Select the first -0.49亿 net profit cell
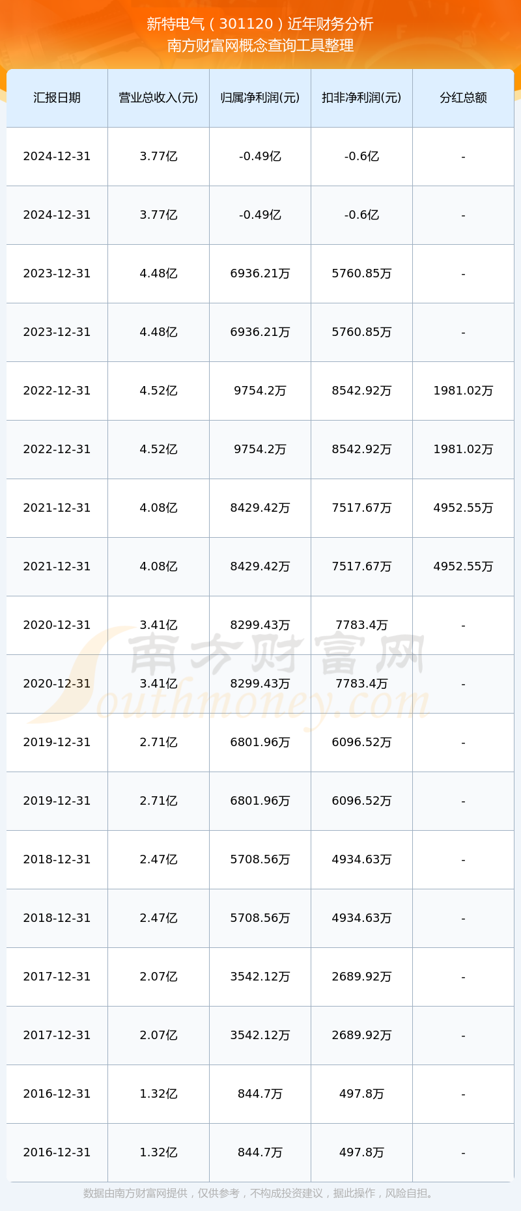521x1211 pixels. [260, 156]
